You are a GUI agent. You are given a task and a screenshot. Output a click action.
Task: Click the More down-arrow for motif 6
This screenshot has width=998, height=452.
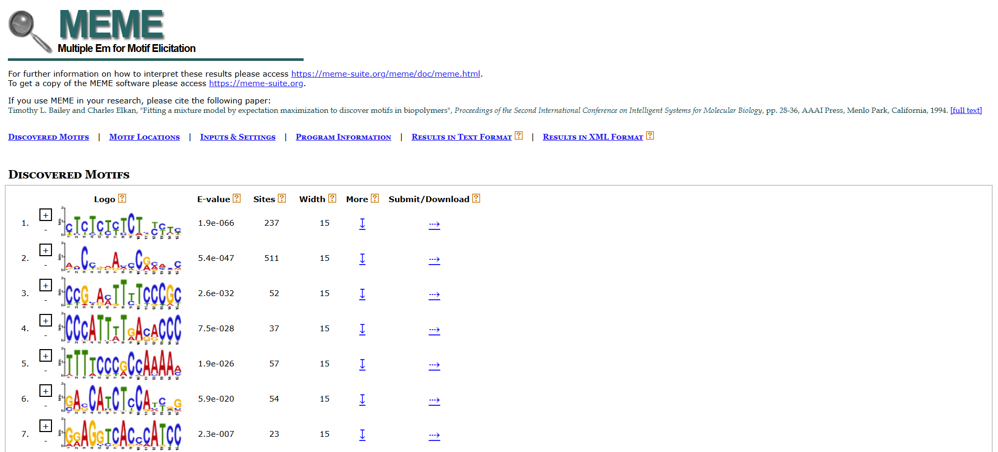click(362, 400)
